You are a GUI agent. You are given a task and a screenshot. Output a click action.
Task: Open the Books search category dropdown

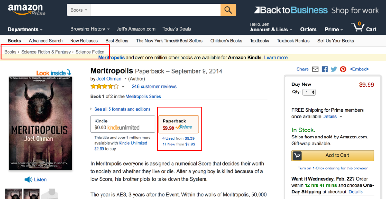(x=78, y=10)
